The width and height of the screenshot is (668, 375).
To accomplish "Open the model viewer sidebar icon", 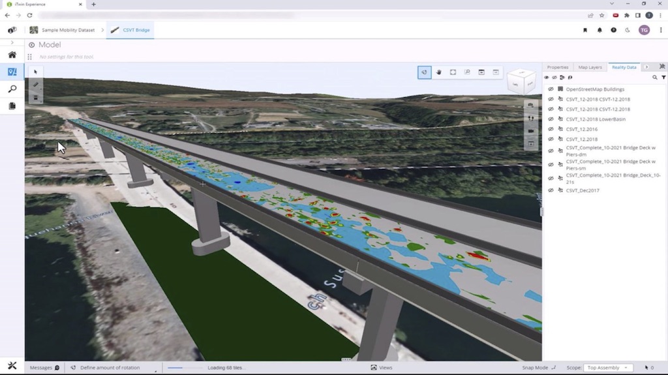I will pyautogui.click(x=12, y=72).
